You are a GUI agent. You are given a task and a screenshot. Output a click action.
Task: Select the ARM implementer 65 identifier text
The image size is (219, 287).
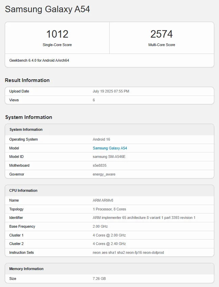coord(144,218)
